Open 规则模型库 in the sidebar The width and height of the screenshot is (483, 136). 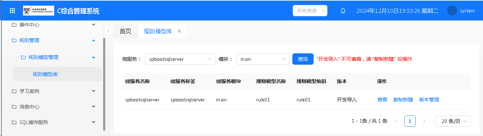pos(57,74)
